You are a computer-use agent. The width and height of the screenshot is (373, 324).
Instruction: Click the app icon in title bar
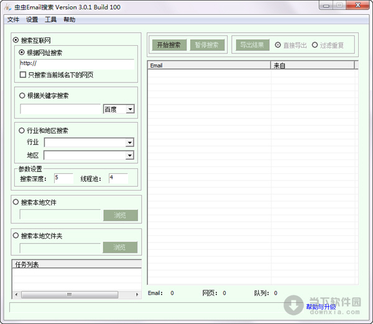[x=7, y=7]
